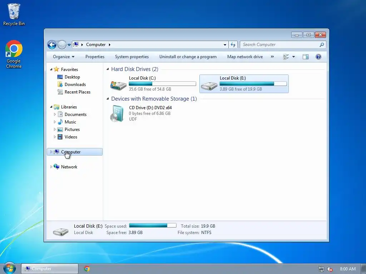Select the Local Disk (E:) drive icon
Screen dimensions: 366x274
209,86
